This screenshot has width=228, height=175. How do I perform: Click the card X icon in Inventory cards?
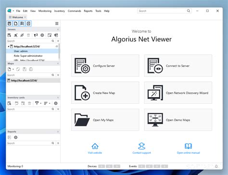pos(23,103)
